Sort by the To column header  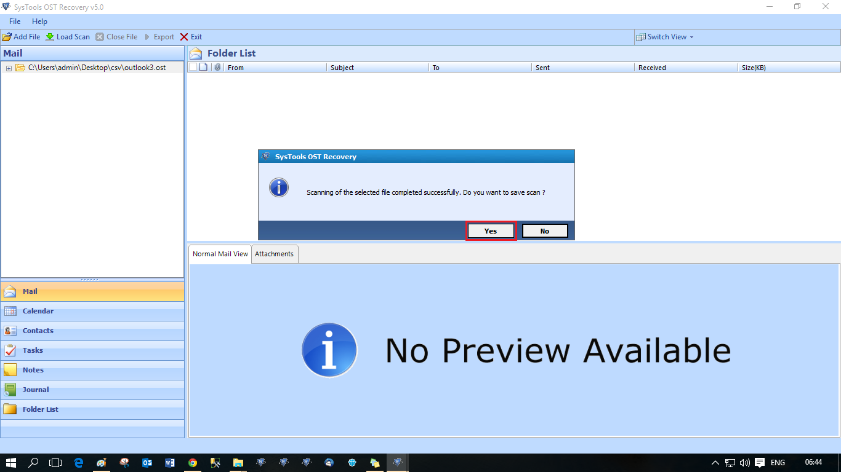(x=480, y=68)
